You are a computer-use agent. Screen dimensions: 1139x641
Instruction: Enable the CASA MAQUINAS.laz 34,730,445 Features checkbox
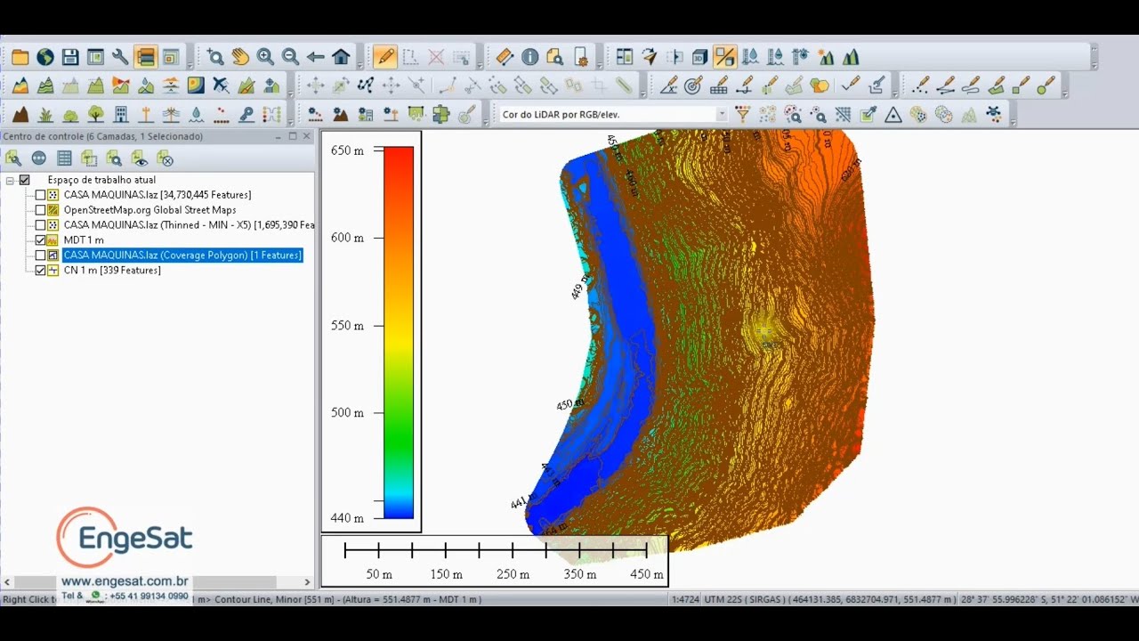[40, 195]
